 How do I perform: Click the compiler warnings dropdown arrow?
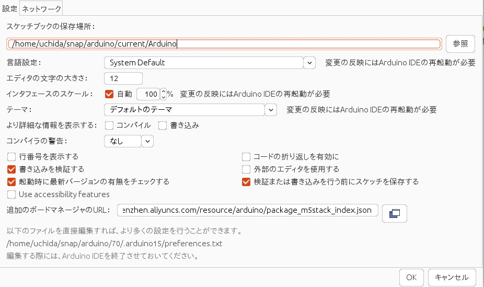point(147,141)
